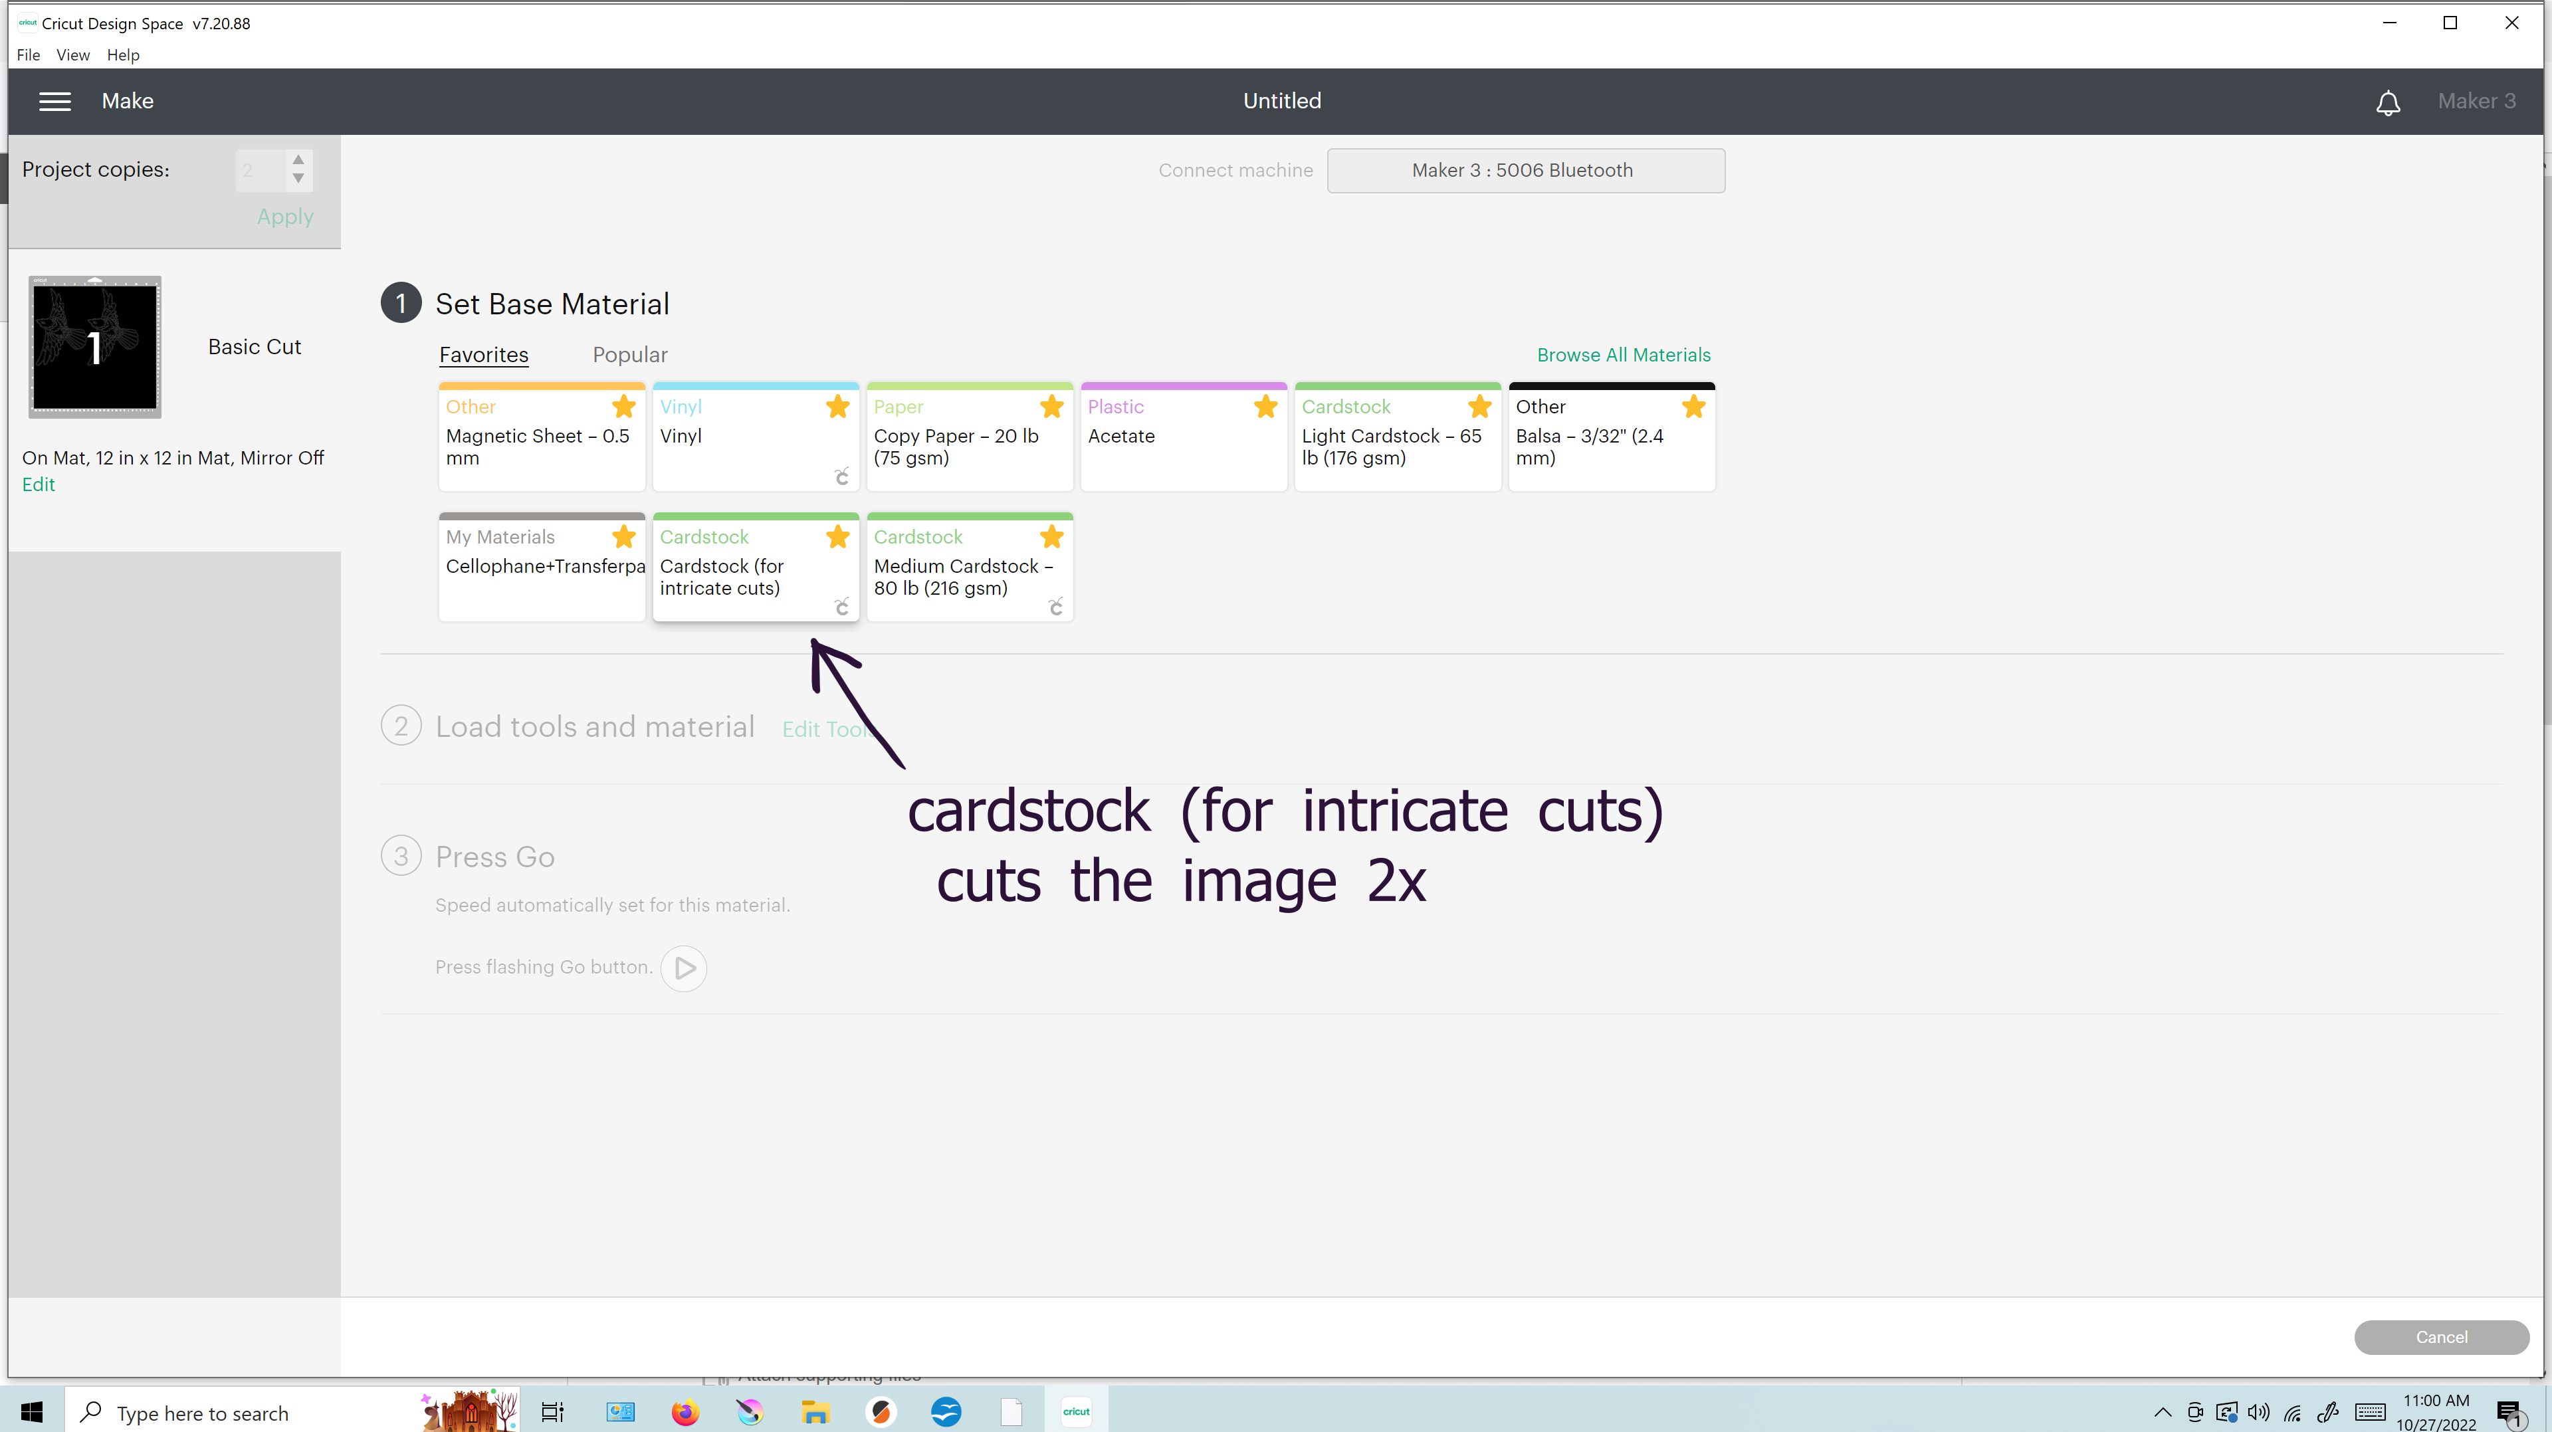Show hidden system tray icons

[x=2163, y=1412]
